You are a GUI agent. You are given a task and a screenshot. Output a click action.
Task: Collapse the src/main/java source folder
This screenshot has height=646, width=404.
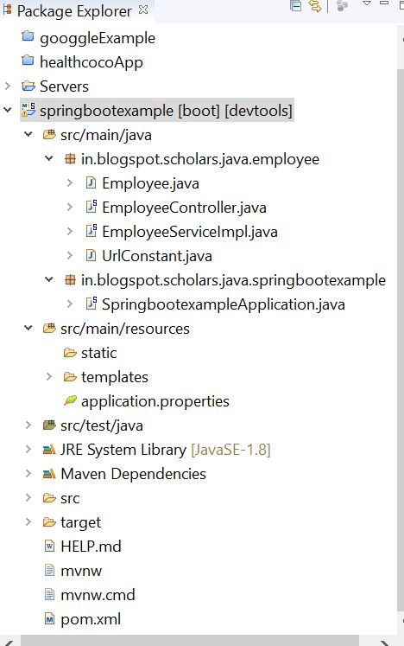[x=28, y=134]
